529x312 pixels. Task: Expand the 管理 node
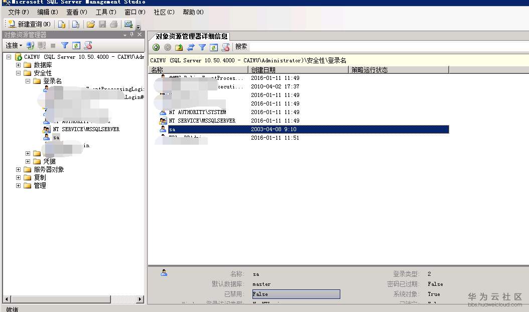click(x=18, y=186)
